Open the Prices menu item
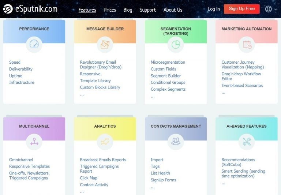The width and height of the screenshot is (281, 195). click(110, 10)
